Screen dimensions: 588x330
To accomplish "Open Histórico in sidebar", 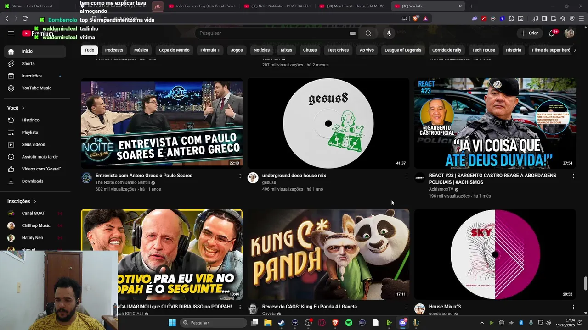I will [35, 120].
